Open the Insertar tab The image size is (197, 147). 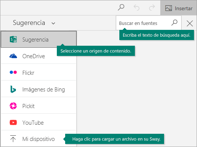[179, 8]
